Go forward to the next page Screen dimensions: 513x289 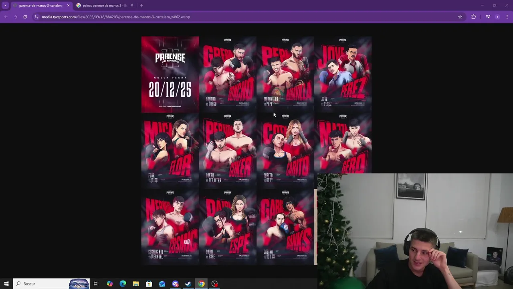point(16,17)
